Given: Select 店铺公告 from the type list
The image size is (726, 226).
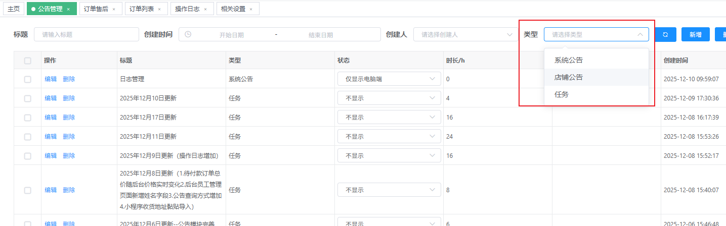Looking at the screenshot, I should point(569,77).
